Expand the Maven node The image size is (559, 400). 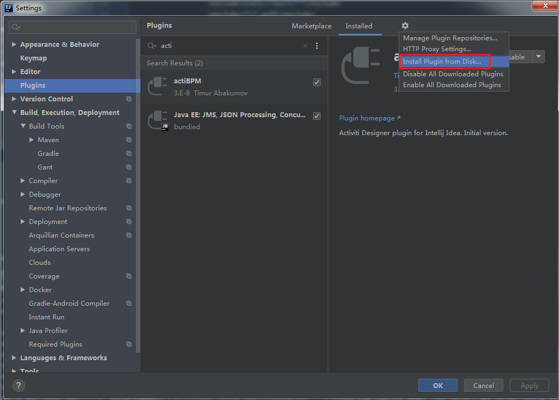coord(32,140)
